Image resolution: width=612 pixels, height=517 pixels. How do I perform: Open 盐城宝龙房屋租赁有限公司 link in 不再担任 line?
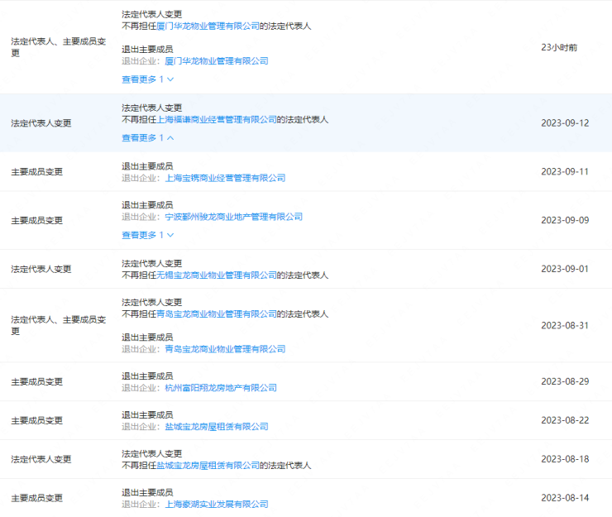pos(208,466)
